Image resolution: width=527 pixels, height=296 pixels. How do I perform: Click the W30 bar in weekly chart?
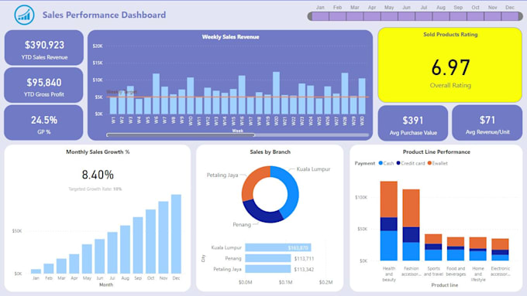(362, 96)
